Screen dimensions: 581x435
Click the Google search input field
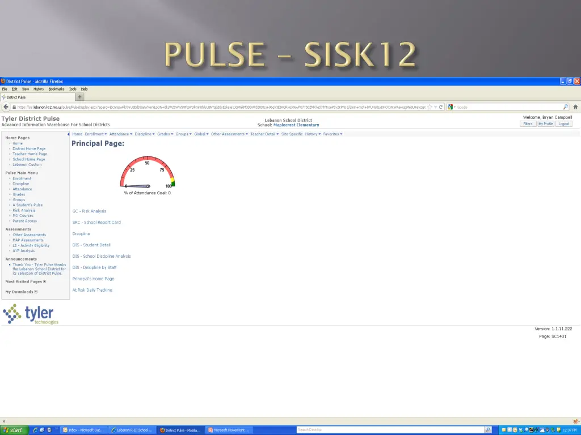[509, 107]
